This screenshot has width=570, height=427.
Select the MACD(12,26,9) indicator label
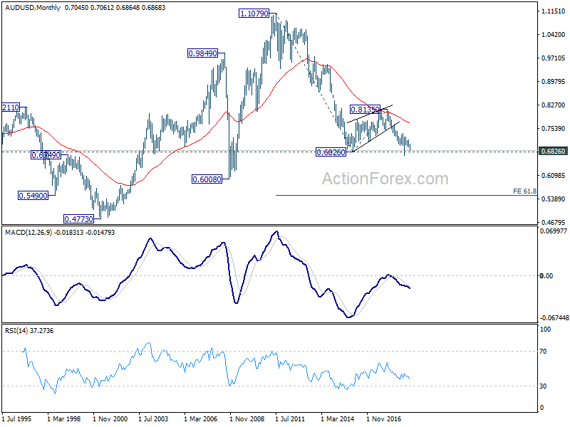coord(28,233)
